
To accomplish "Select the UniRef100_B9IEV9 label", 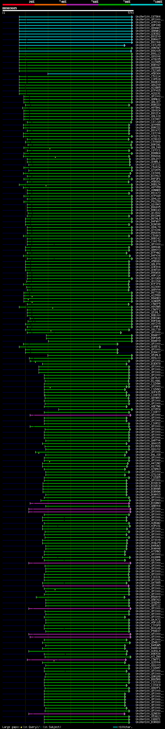I will (148, 36).
